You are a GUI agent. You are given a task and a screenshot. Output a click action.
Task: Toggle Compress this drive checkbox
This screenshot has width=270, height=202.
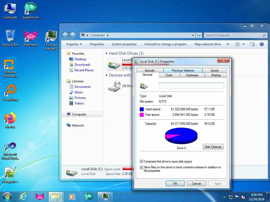click(141, 161)
